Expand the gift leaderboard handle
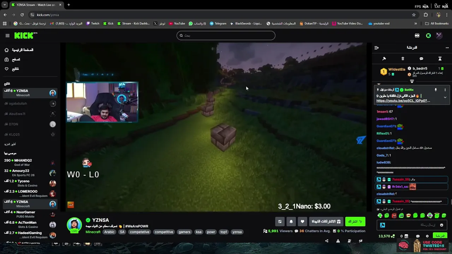The width and height of the screenshot is (452, 254). (412, 81)
